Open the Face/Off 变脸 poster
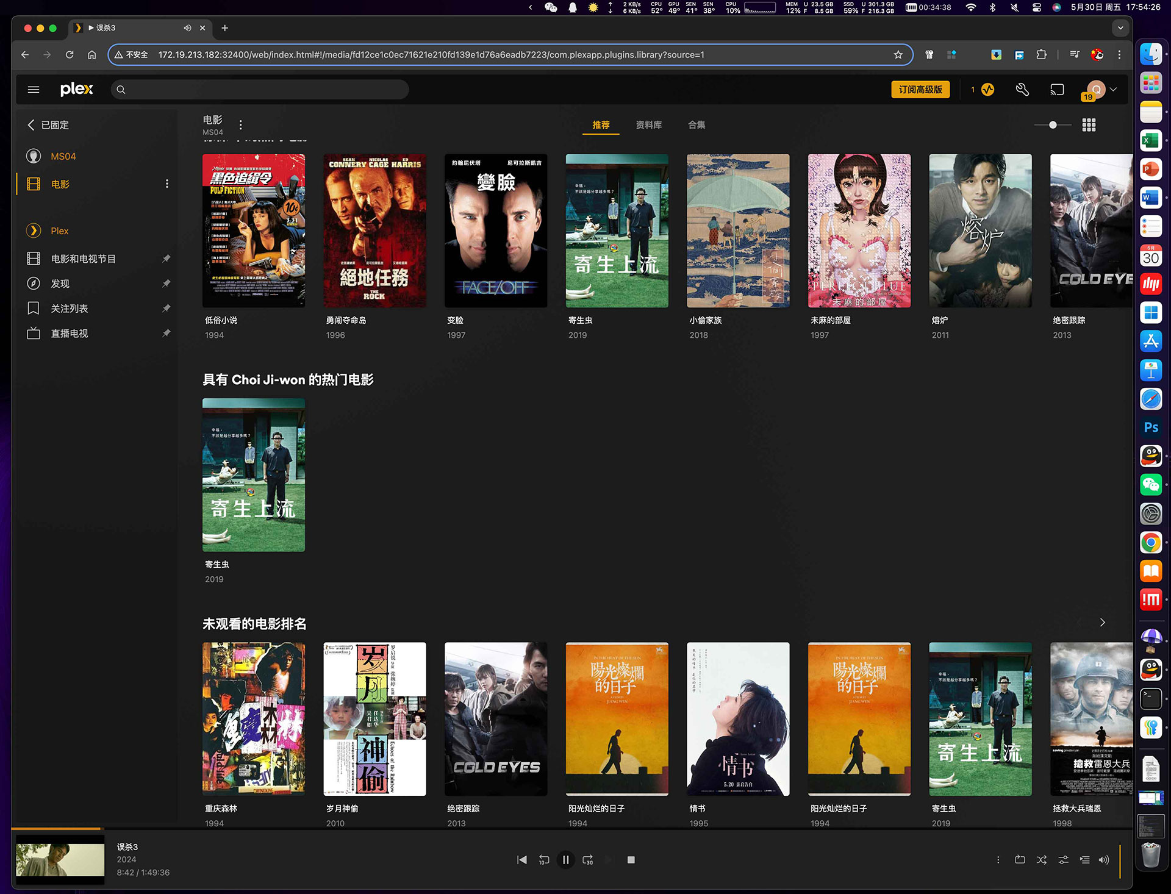Screen dimensions: 1171x894 point(495,231)
